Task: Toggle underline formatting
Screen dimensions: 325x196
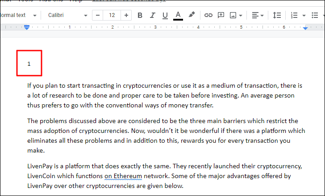Action: click(x=165, y=15)
